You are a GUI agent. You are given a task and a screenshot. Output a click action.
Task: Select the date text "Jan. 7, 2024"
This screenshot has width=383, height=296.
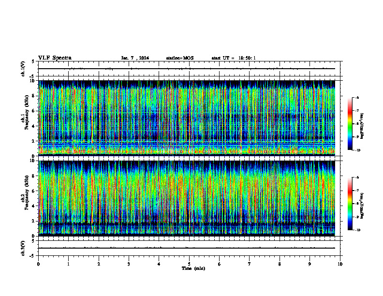pos(135,58)
